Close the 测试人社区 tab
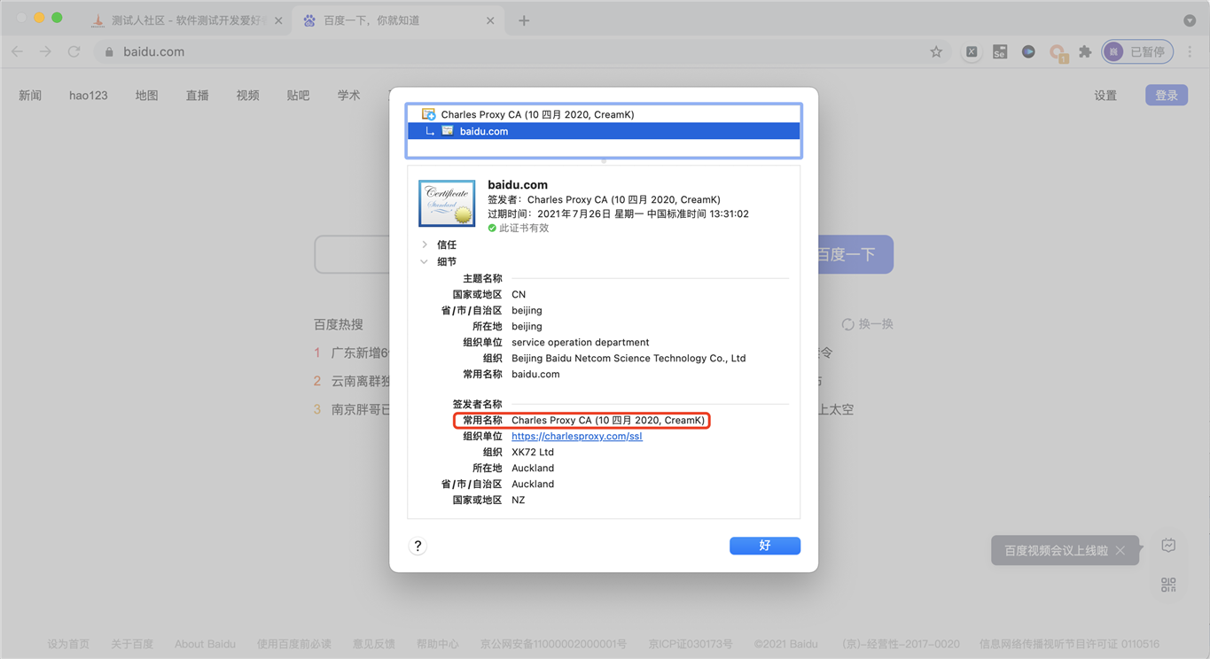Screen dimensions: 1210x659 278,20
